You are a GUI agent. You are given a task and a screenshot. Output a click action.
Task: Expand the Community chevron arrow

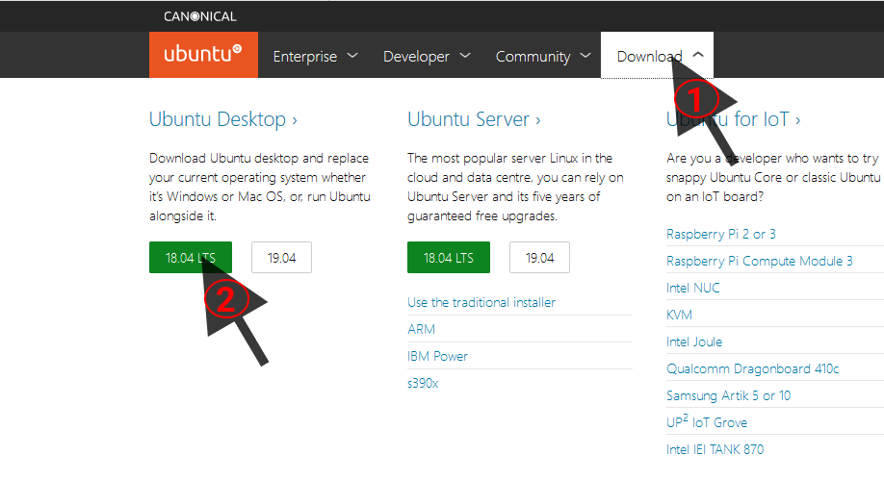pyautogui.click(x=585, y=55)
